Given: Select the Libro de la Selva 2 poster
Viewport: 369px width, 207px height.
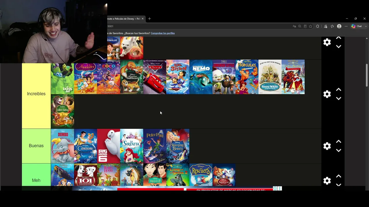Looking at the screenshot, I should pos(178,175).
